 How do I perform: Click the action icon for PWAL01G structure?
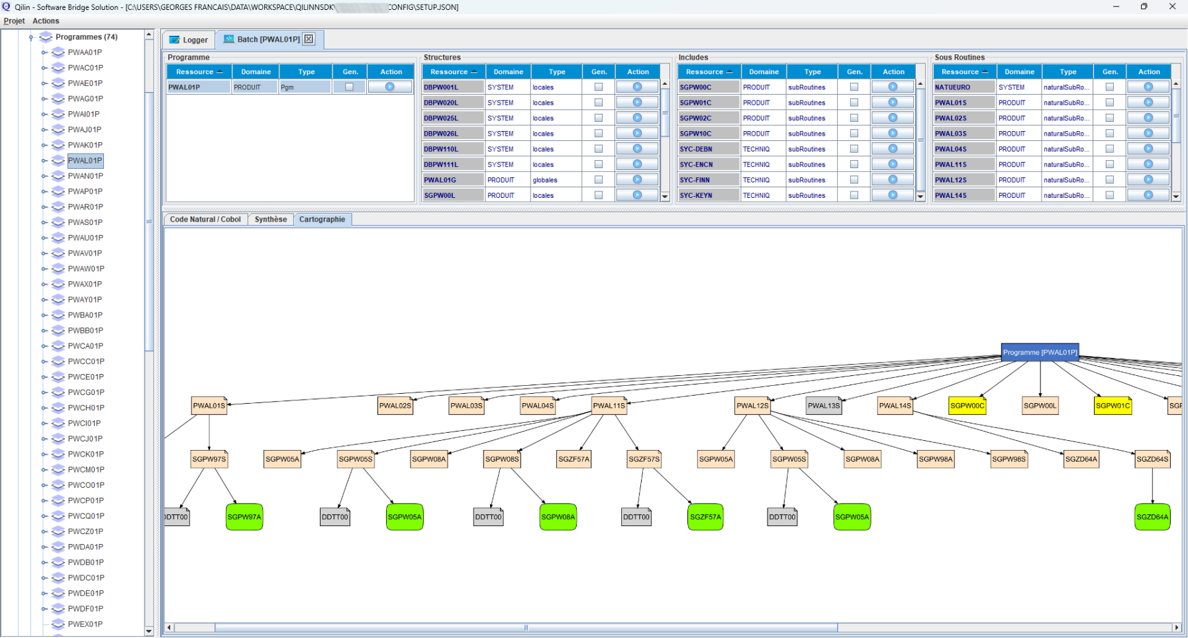click(637, 180)
